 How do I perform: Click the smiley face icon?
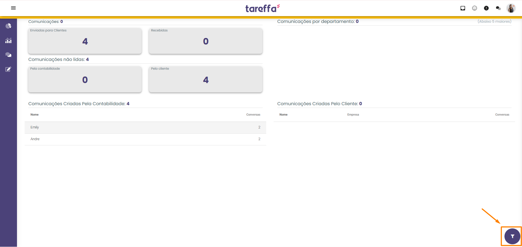pyautogui.click(x=474, y=8)
